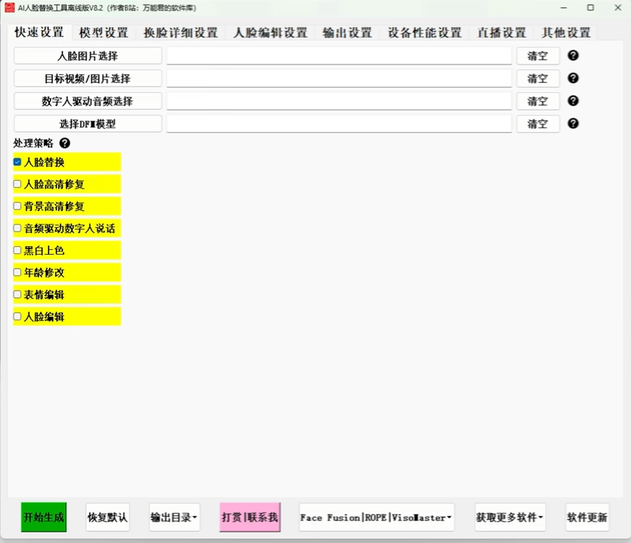631x543 pixels.
Task: Switch to the 模型设置 tab
Action: click(104, 33)
